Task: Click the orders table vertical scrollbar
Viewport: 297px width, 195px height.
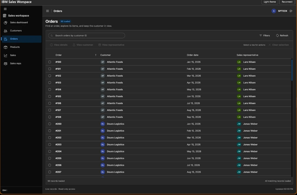Action: click(292, 70)
